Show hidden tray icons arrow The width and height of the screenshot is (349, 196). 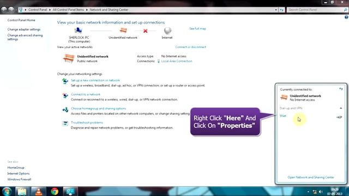308,192
